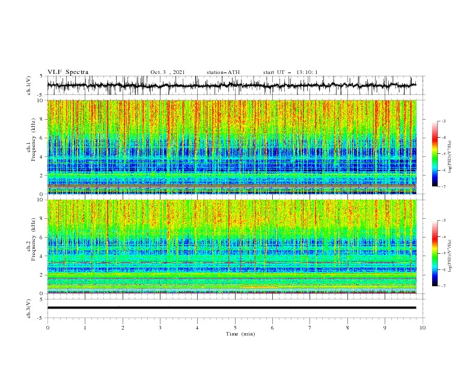Click the lower PSD color scale bar

[x=435, y=253]
